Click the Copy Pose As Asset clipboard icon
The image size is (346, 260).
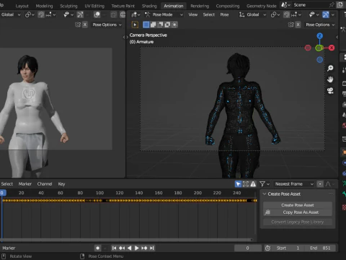[267, 212]
